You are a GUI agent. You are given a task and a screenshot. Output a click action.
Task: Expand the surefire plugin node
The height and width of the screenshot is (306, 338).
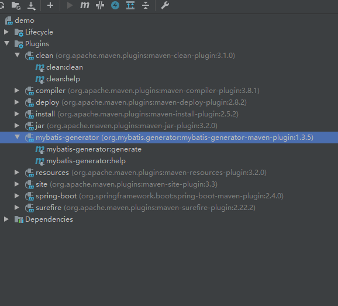coord(17,208)
